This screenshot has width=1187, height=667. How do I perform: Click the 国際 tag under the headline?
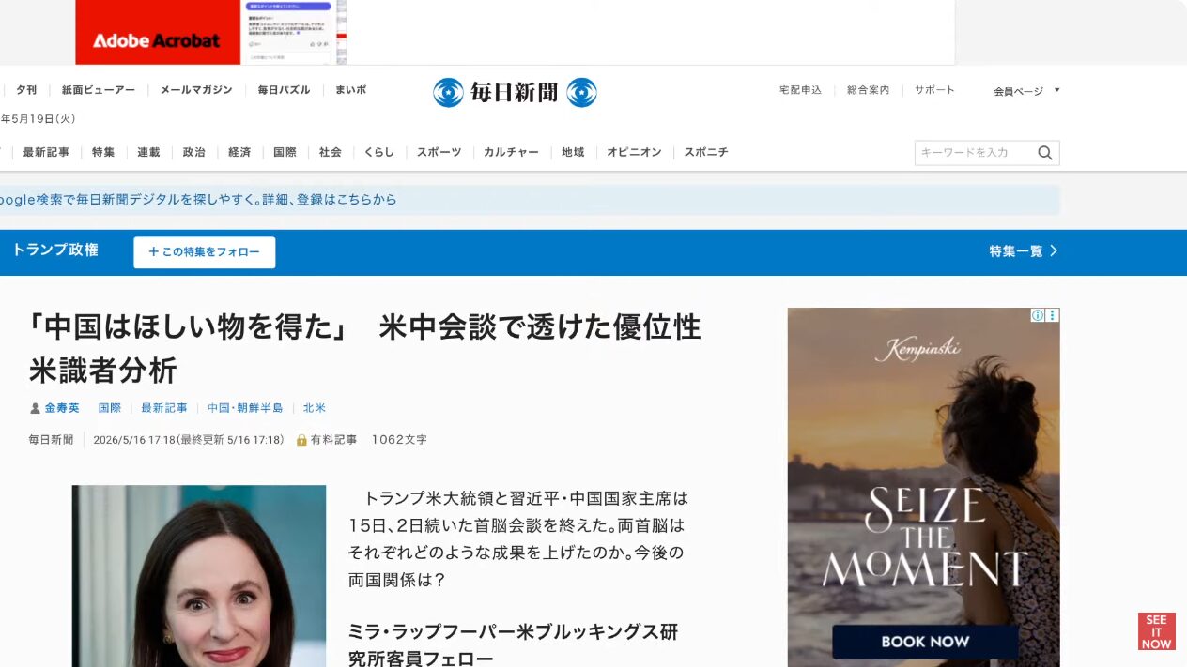[110, 408]
